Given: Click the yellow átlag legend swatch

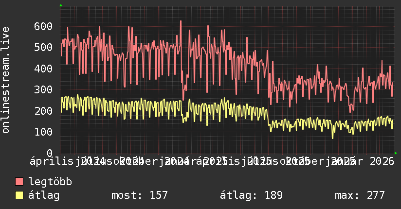Looking at the screenshot, I should pos(19,195).
